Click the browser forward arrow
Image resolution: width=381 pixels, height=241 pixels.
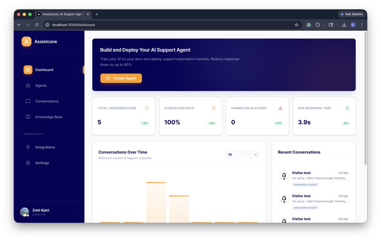pos(28,25)
